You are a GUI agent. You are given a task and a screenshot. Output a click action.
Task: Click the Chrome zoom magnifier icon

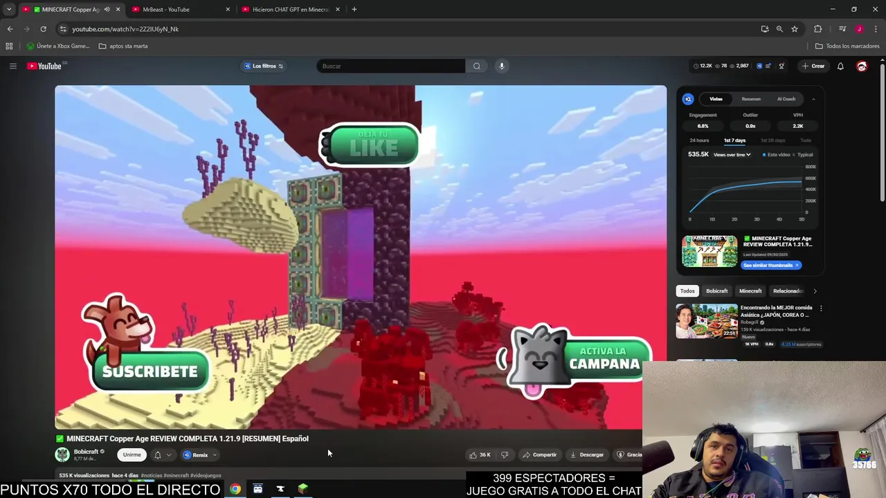pyautogui.click(x=779, y=29)
